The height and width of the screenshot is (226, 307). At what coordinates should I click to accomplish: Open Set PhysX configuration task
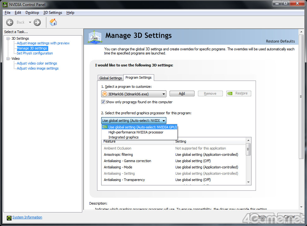pyautogui.click(x=35, y=53)
